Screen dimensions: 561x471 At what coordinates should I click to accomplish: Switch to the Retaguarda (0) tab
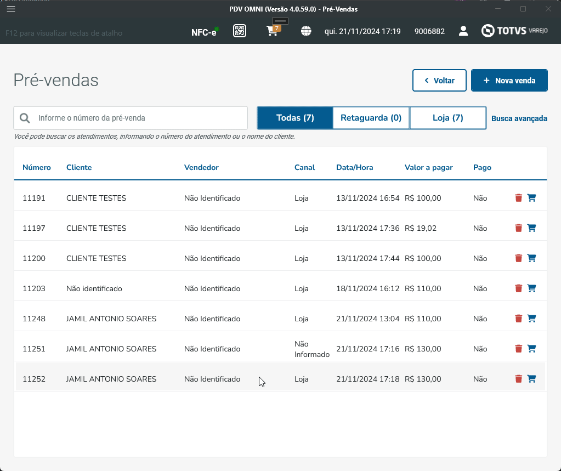pyautogui.click(x=371, y=118)
